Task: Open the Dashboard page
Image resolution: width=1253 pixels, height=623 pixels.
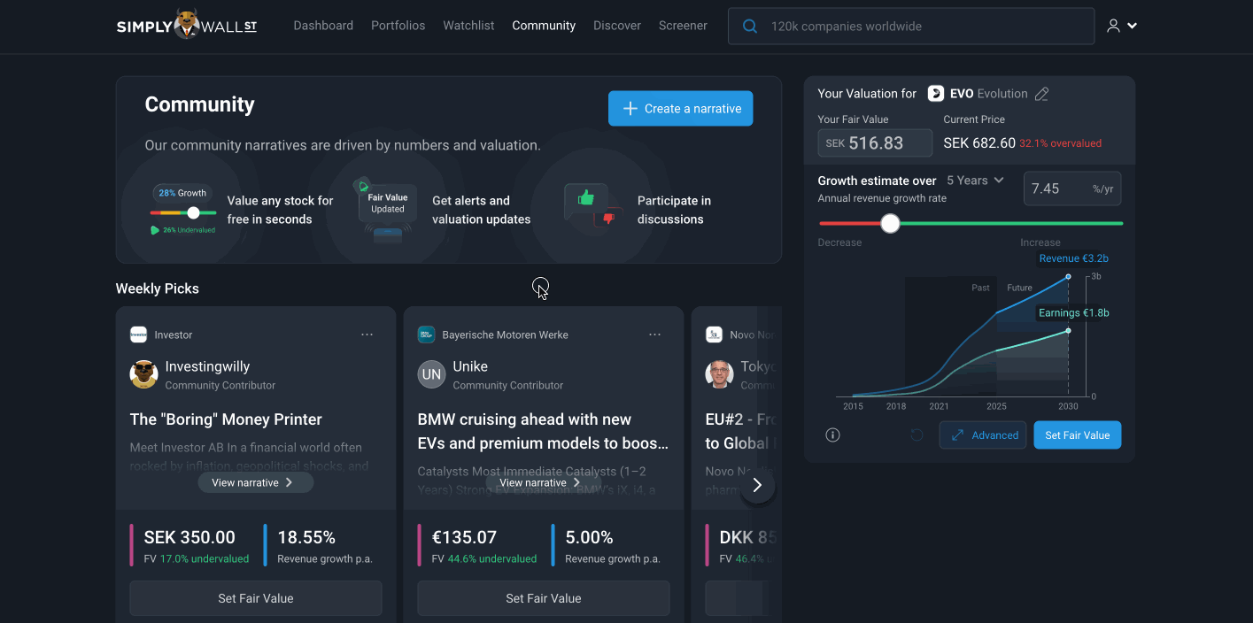Action: coord(323,26)
